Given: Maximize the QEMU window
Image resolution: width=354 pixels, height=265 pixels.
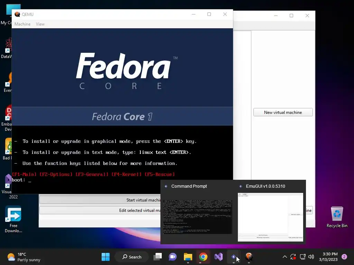Looking at the screenshot, I should 209,14.
